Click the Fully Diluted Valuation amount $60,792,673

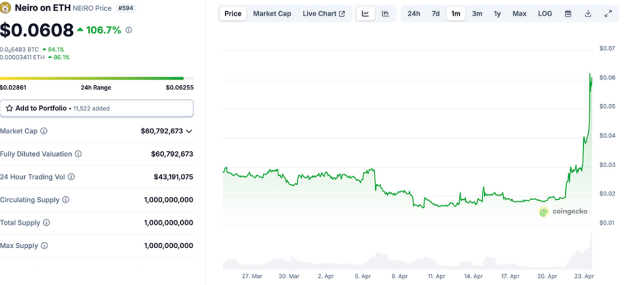(x=172, y=154)
